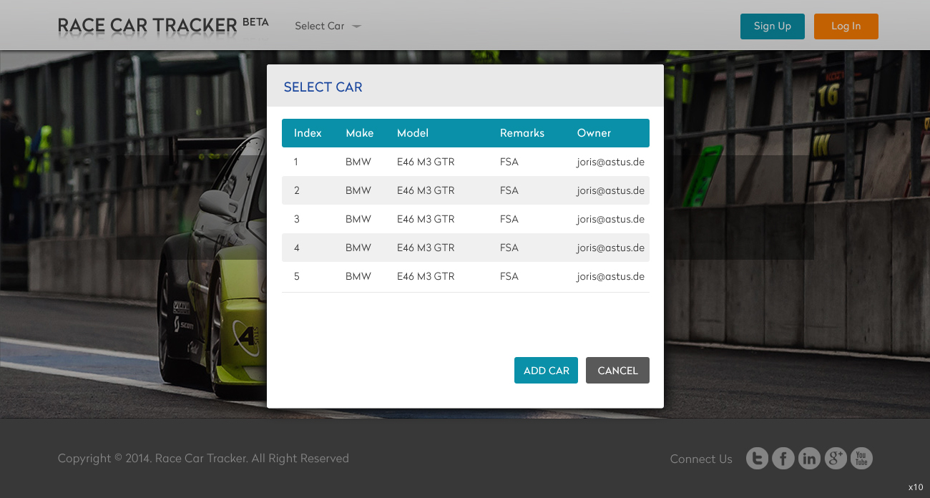Viewport: 930px width, 498px height.
Task: Click the Sign Up button
Action: [773, 26]
